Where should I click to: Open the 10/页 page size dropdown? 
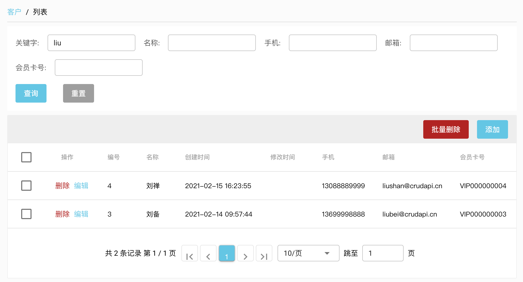pyautogui.click(x=308, y=253)
